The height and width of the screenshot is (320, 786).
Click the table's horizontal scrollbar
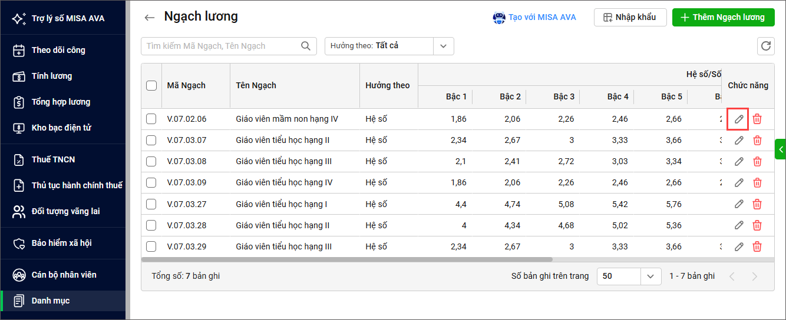346,259
